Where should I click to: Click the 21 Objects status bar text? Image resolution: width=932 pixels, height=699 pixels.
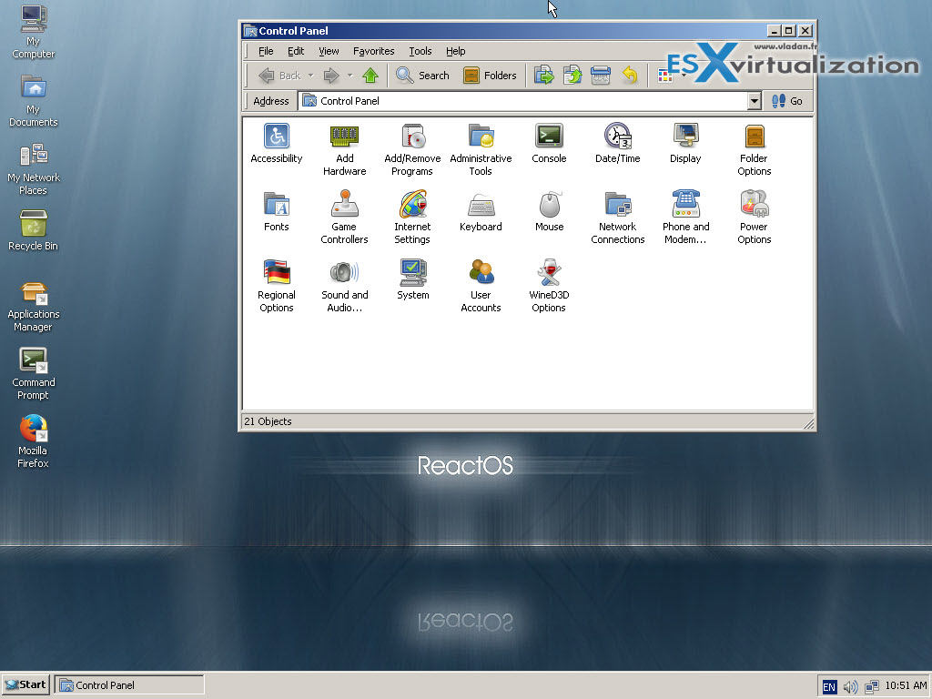click(x=268, y=421)
